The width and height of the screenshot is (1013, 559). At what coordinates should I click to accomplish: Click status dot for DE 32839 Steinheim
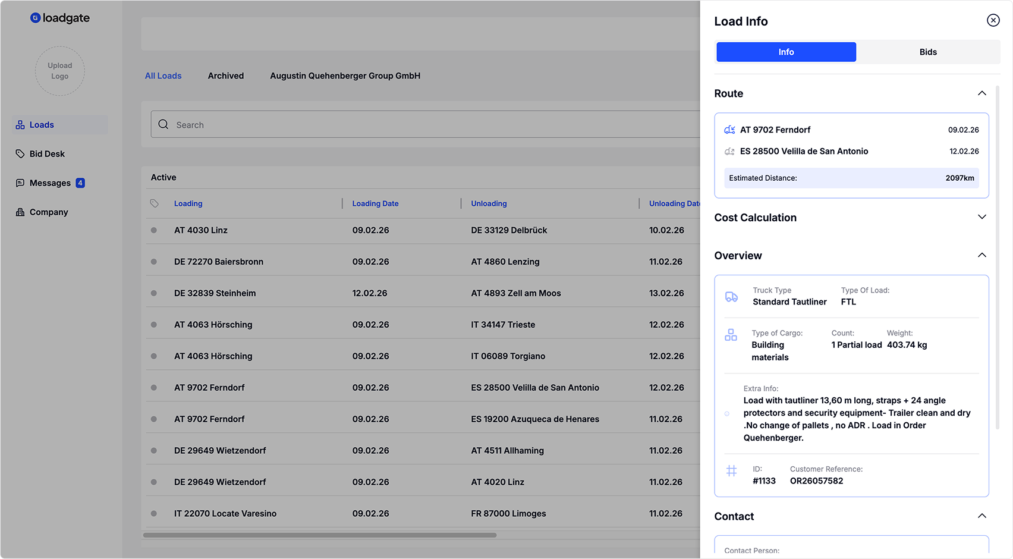(x=154, y=293)
